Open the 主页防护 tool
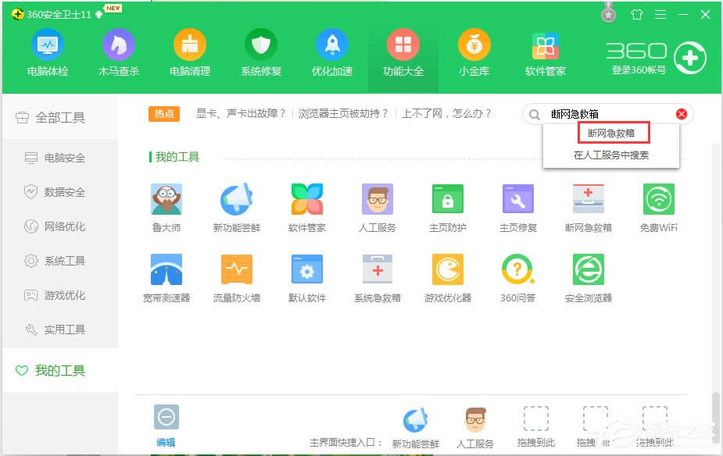Image resolution: width=723 pixels, height=456 pixels. coord(448,205)
